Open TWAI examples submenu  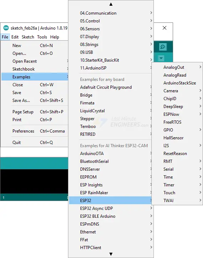click(177, 201)
